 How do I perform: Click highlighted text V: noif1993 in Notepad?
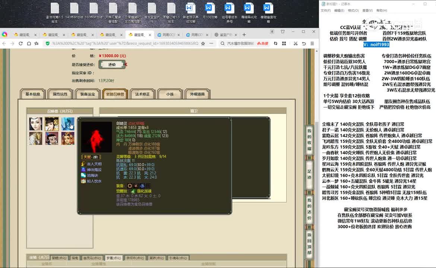[376, 44]
